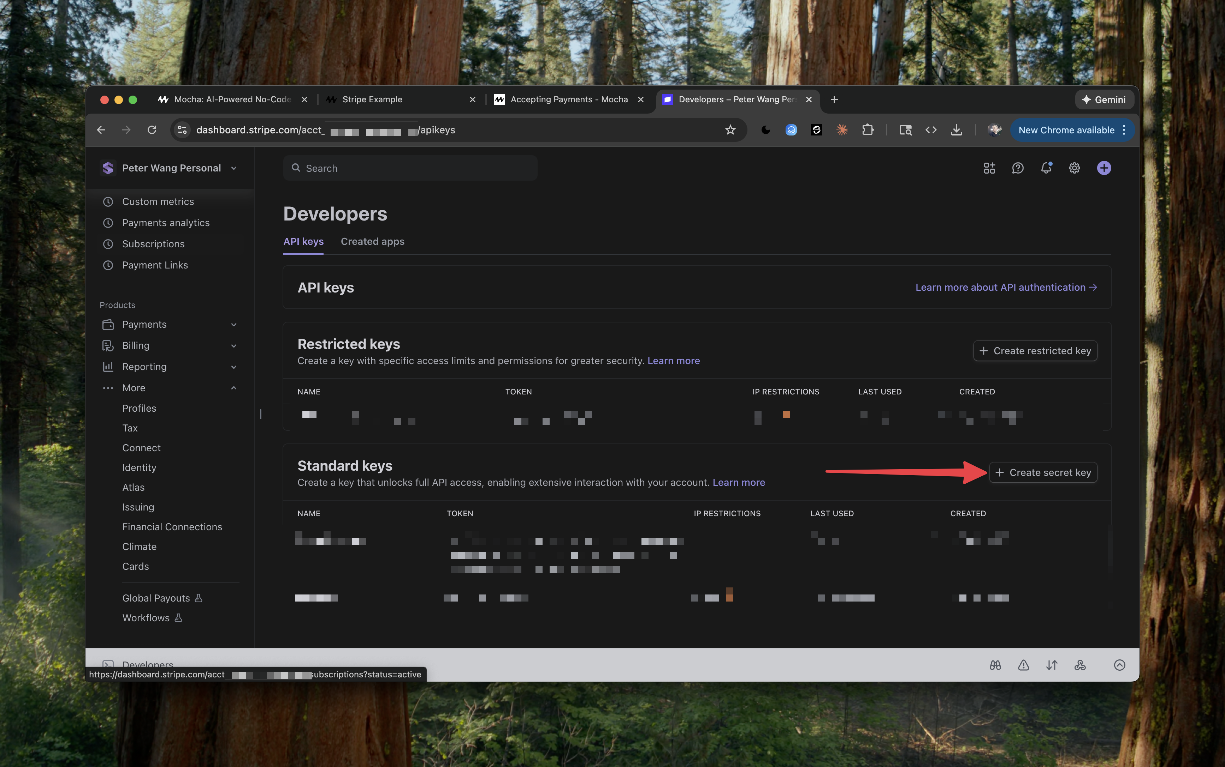Open the notifications bell
This screenshot has width=1225, height=767.
coord(1046,168)
